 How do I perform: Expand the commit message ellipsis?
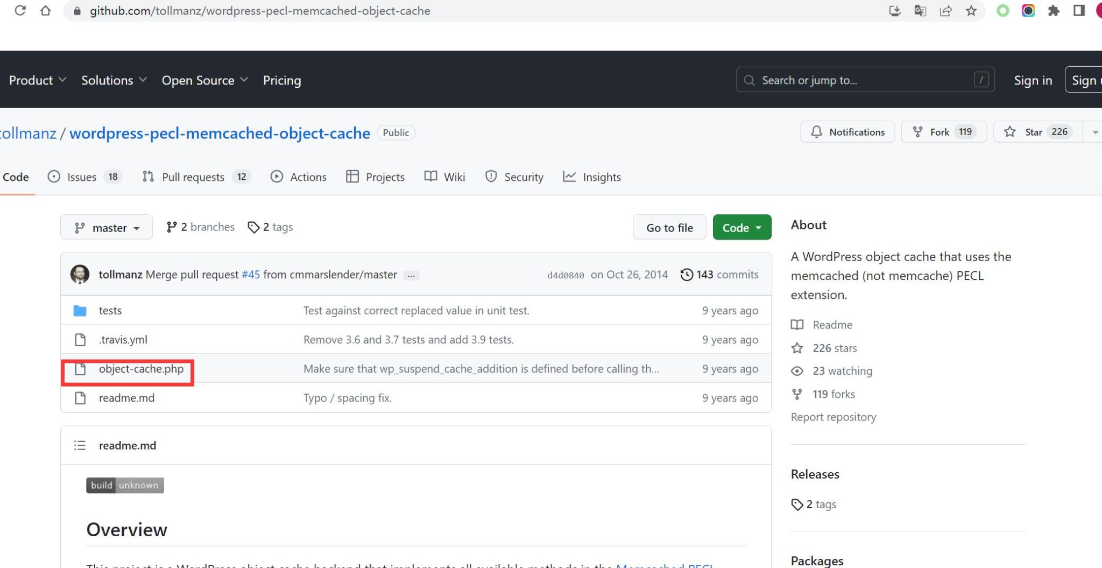pos(411,276)
